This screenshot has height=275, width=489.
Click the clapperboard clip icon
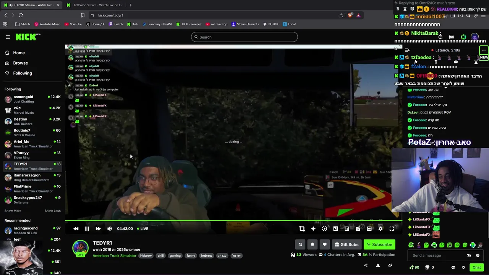358,228
